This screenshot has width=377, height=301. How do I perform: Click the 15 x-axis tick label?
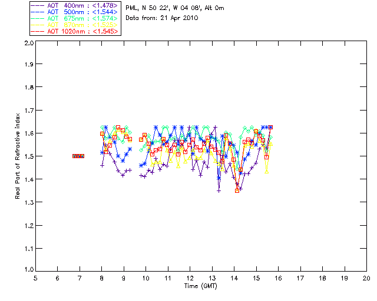pos(256,278)
